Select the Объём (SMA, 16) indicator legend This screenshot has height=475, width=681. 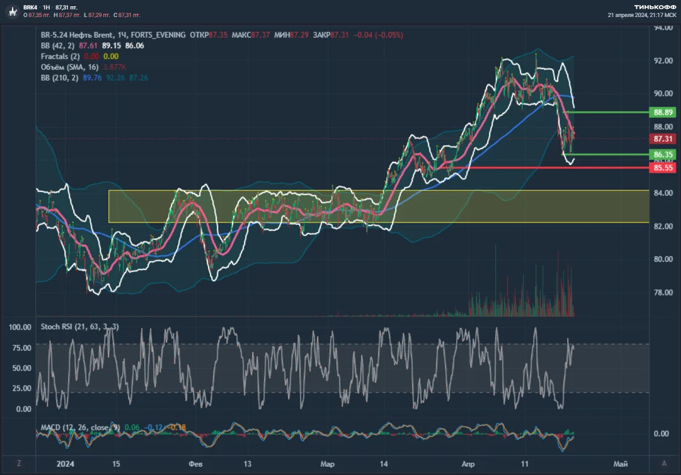69,67
